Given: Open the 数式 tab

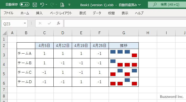Looking at the screenshot, I should 83,13.
